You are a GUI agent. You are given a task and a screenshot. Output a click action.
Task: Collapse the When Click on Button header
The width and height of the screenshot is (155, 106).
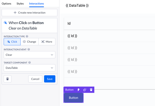point(29,26)
